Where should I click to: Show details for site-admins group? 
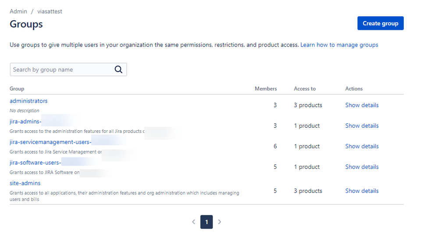tap(362, 191)
